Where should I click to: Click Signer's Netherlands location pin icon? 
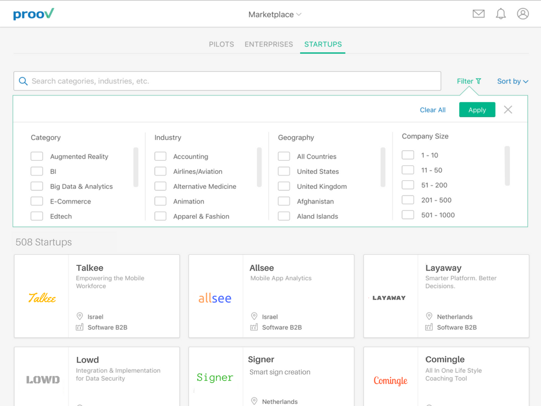coord(254,401)
